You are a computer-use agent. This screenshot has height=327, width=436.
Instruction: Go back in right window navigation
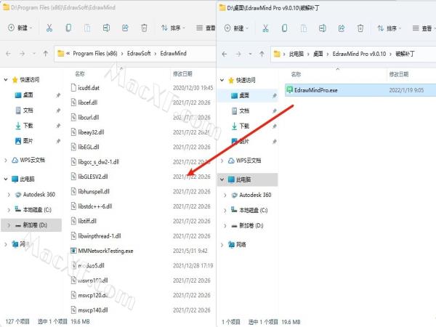(225, 54)
